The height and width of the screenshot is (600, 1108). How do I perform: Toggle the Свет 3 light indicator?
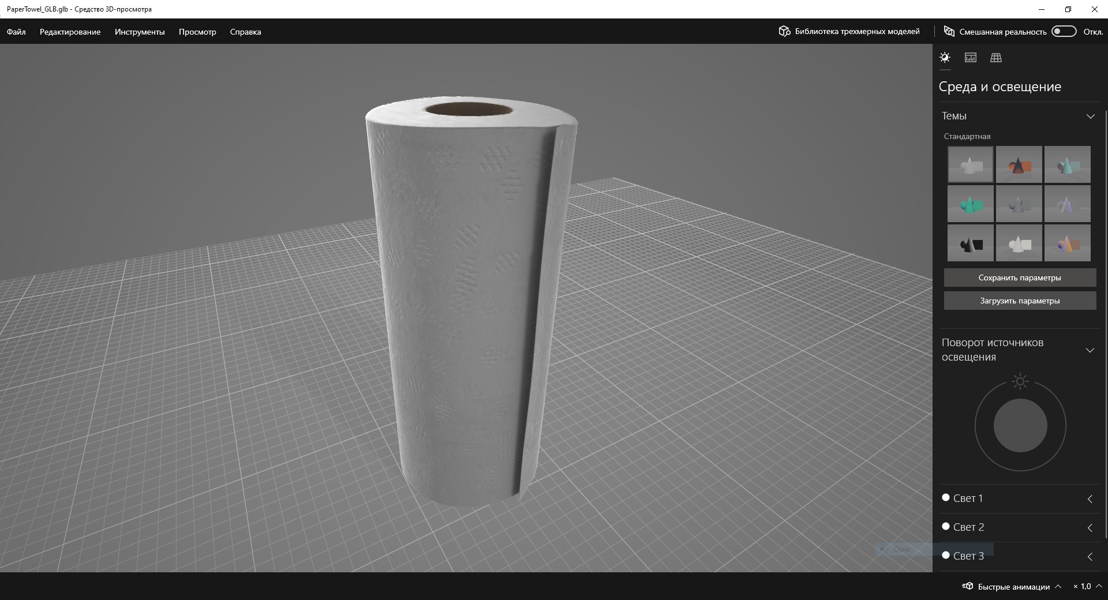point(946,555)
